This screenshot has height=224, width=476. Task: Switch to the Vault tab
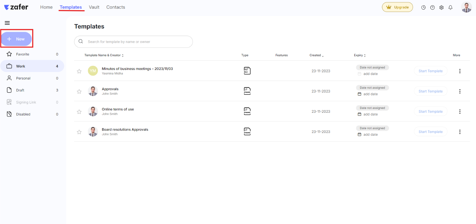94,7
